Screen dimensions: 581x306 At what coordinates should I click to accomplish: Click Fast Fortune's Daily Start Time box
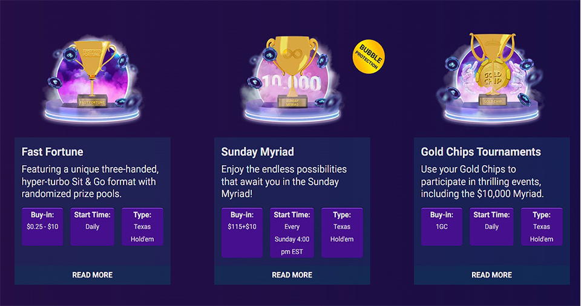(x=92, y=227)
